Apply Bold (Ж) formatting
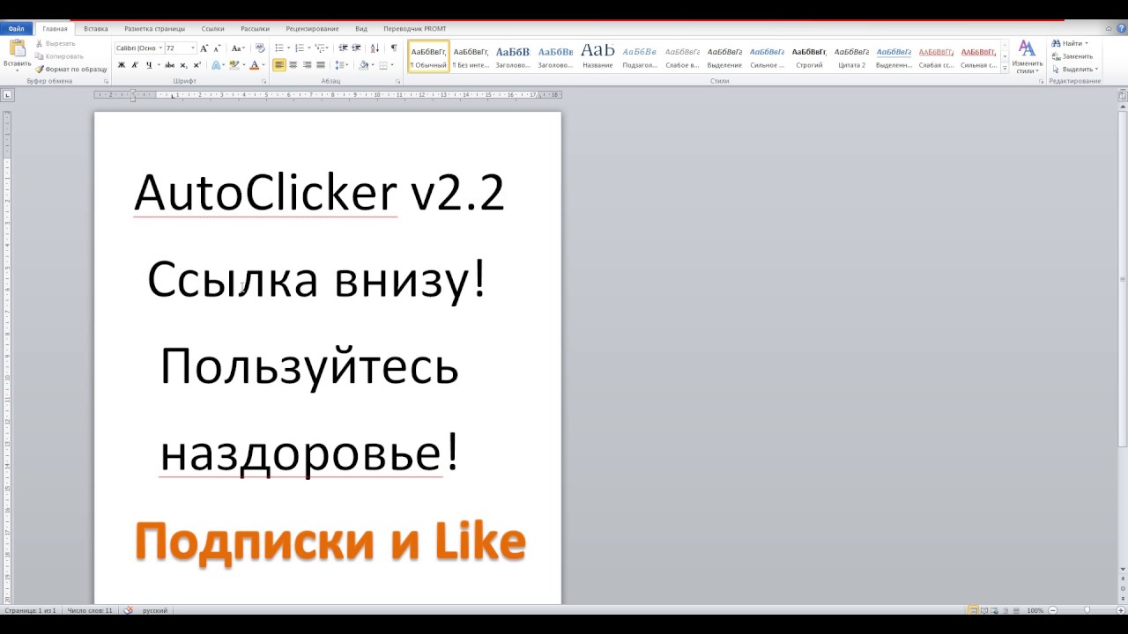The image size is (1128, 634). coord(122,65)
